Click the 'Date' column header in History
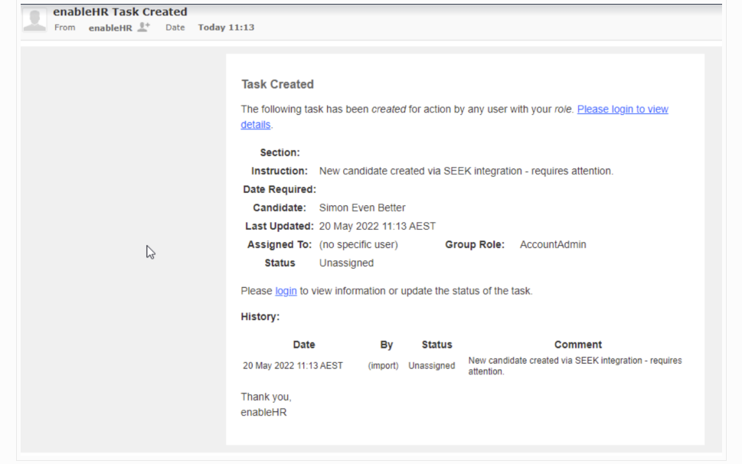 point(303,345)
